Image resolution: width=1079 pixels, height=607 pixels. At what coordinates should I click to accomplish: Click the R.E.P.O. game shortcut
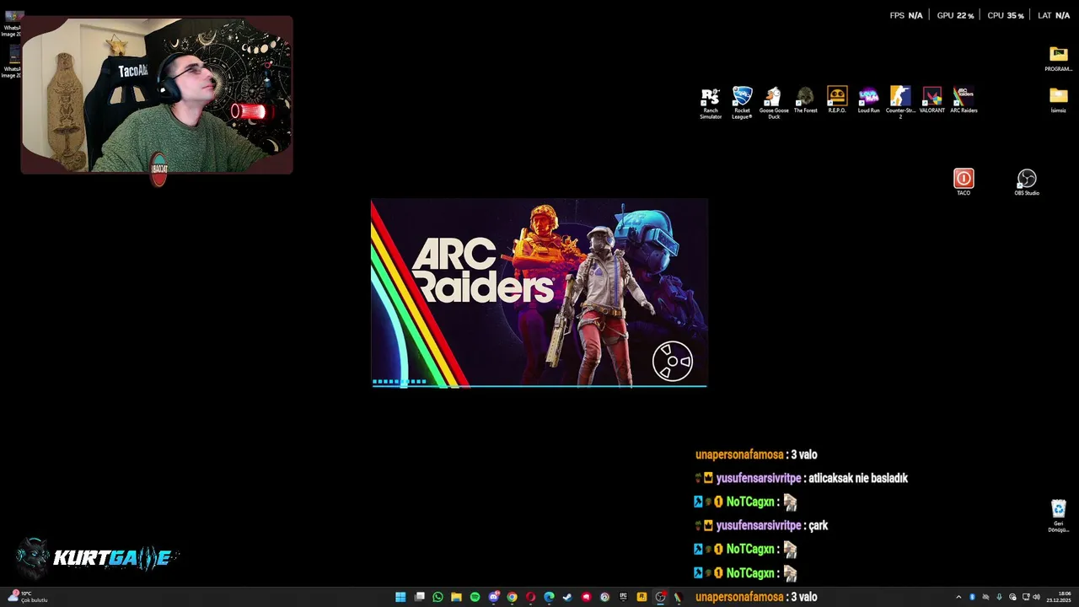(837, 100)
